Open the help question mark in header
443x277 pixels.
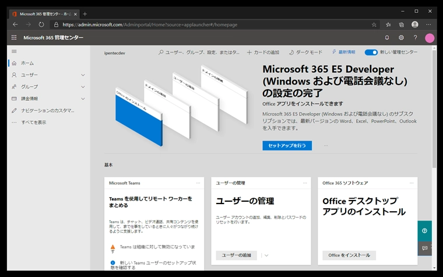(415, 37)
